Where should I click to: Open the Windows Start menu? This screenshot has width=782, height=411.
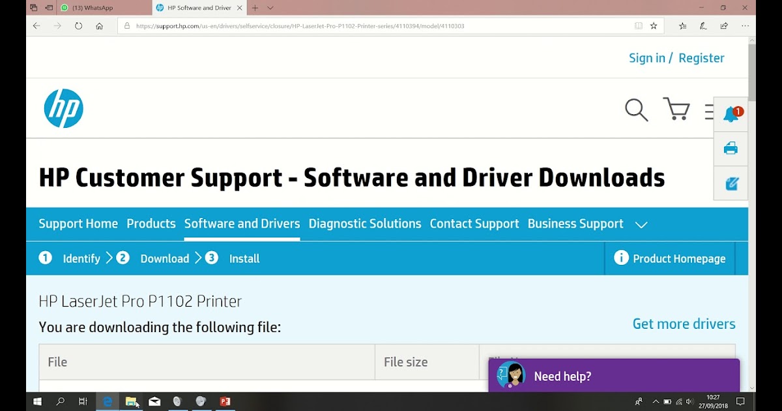pos(37,402)
